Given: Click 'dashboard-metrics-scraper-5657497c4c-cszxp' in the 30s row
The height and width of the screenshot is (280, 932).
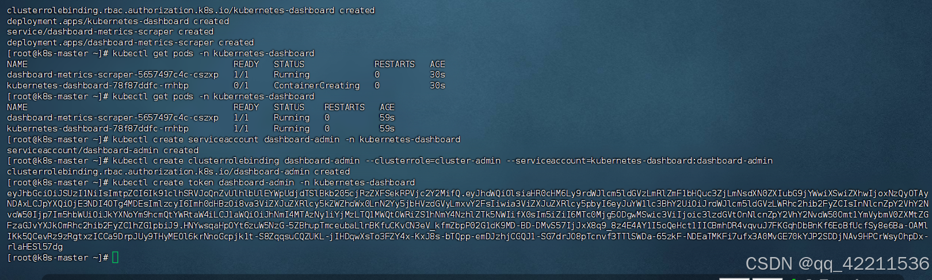Looking at the screenshot, I should [x=113, y=75].
